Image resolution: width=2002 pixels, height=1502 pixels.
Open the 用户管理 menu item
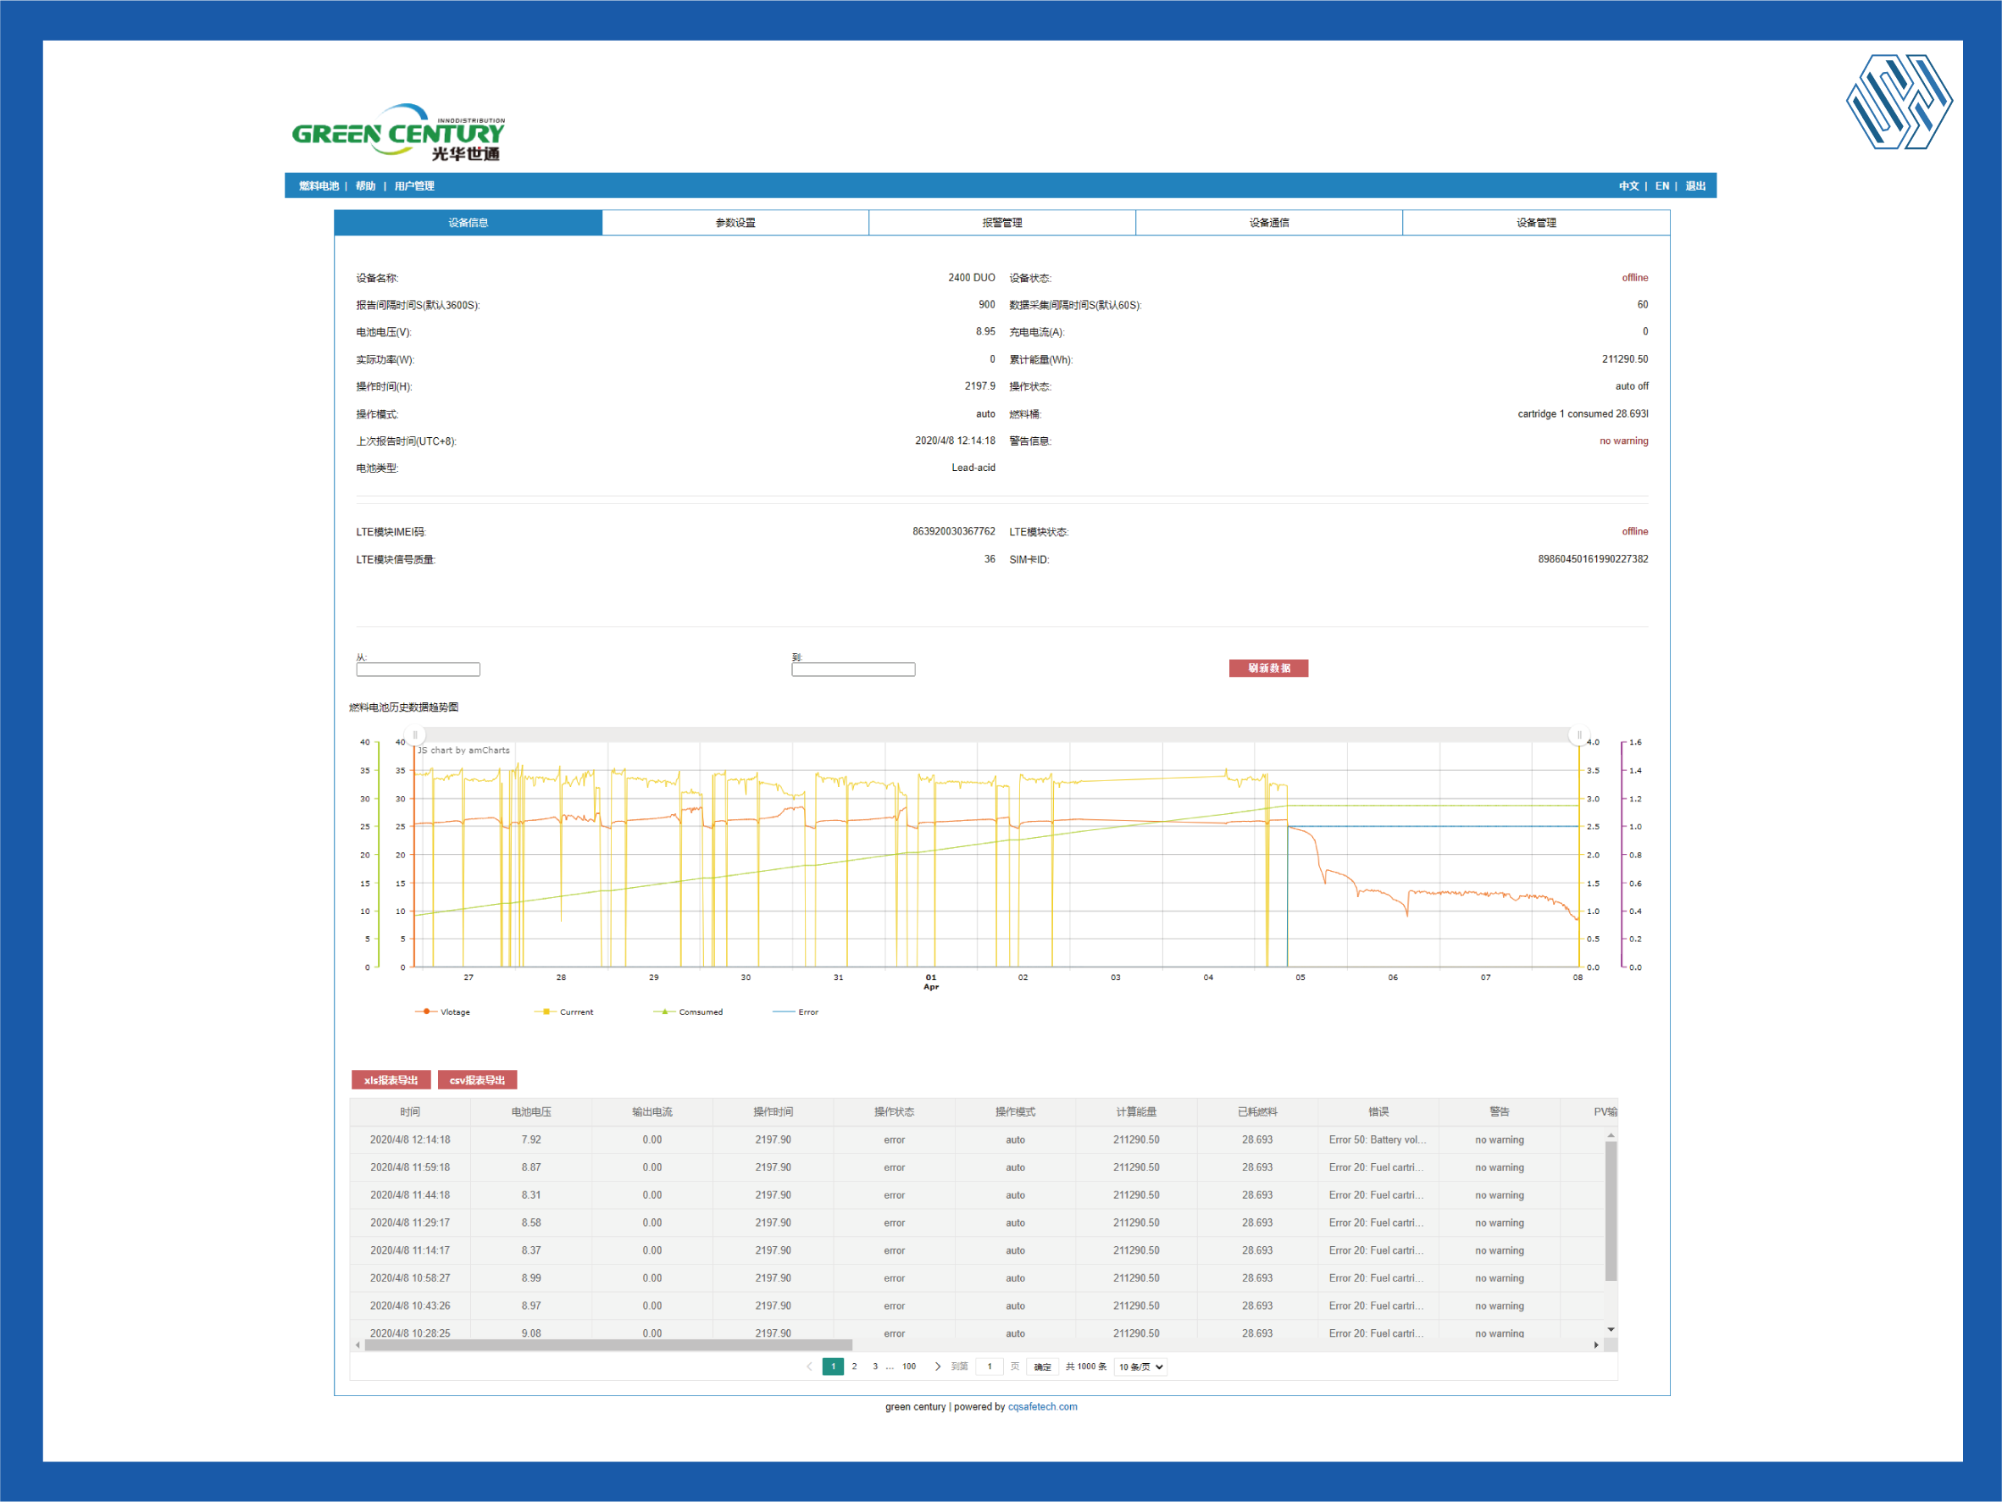tap(413, 186)
